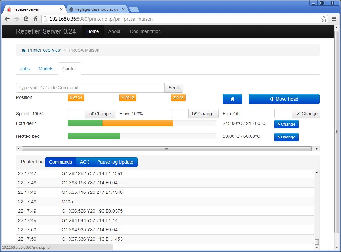Bookmark the page via the star icon
Viewport: 341px width, 252px height.
coord(324,19)
